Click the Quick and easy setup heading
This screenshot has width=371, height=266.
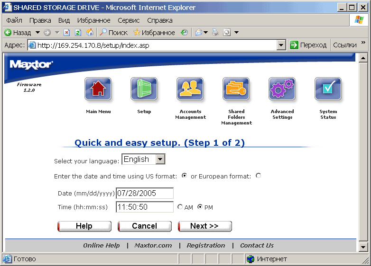pos(159,142)
